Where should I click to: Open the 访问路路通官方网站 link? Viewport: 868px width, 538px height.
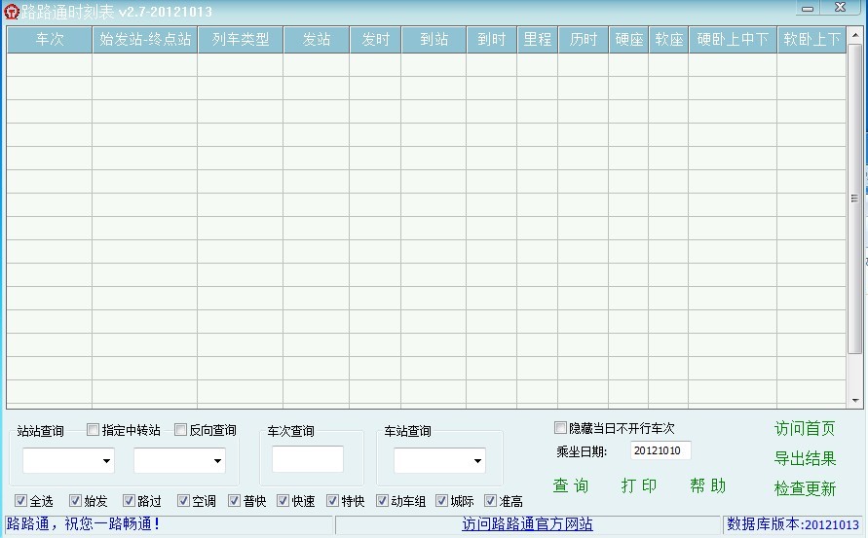527,524
